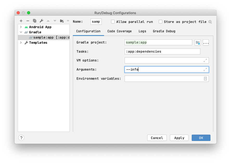This screenshot has height=163, width=231.
Task: Add a new run configuration
Action: (x=21, y=21)
